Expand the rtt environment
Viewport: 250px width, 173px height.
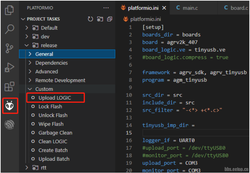pyautogui.click(x=27, y=168)
